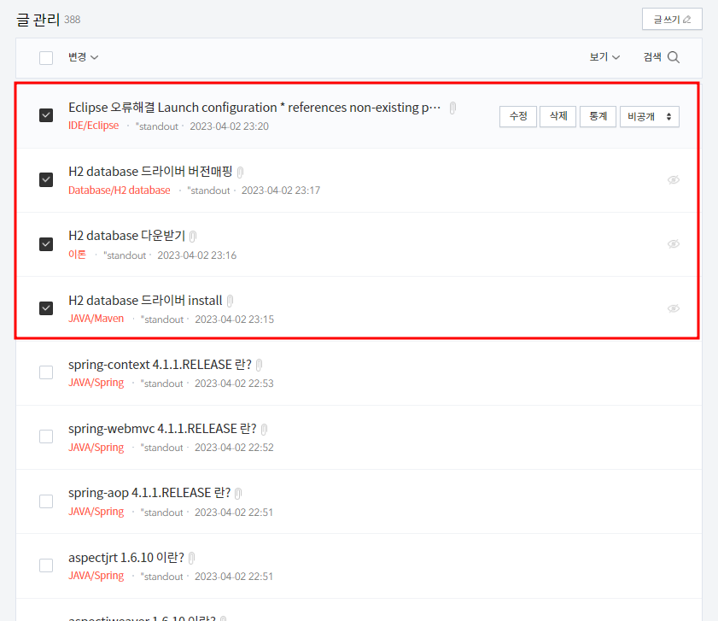Click attachment clip icon beside H2 database 드라이버 버전매핑
This screenshot has height=621, width=718.
pyautogui.click(x=241, y=173)
